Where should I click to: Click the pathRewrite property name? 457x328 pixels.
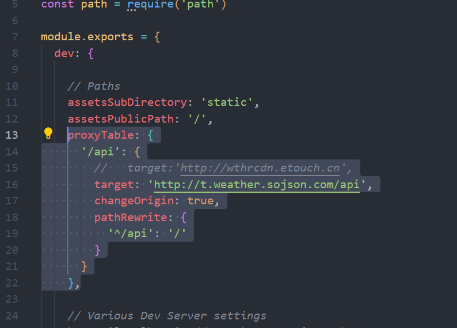click(131, 218)
